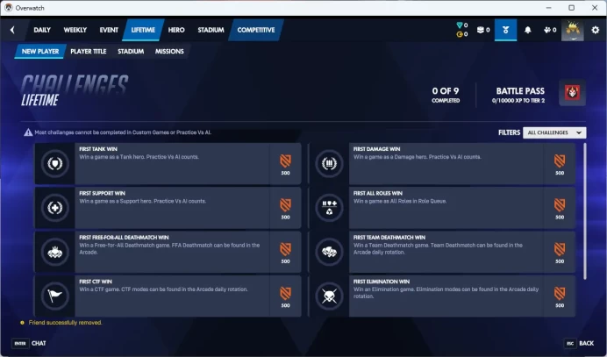This screenshot has width=607, height=357.
Task: Click the Chat button at bottom left
Action: [x=29, y=343]
